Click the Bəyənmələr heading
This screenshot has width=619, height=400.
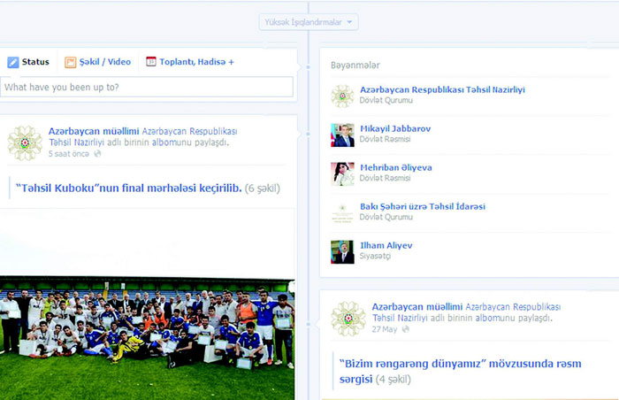click(355, 65)
